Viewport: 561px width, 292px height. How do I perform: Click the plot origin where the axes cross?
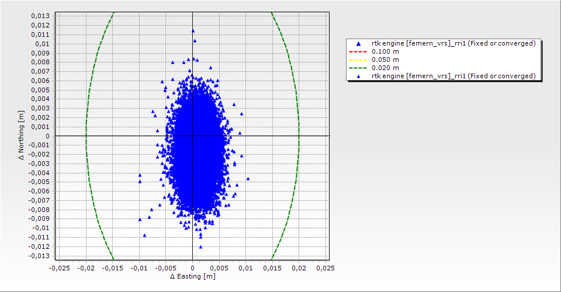(x=192, y=136)
